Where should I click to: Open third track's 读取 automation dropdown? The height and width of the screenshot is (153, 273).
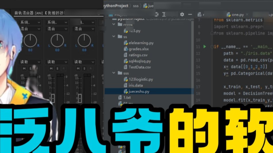(84, 62)
